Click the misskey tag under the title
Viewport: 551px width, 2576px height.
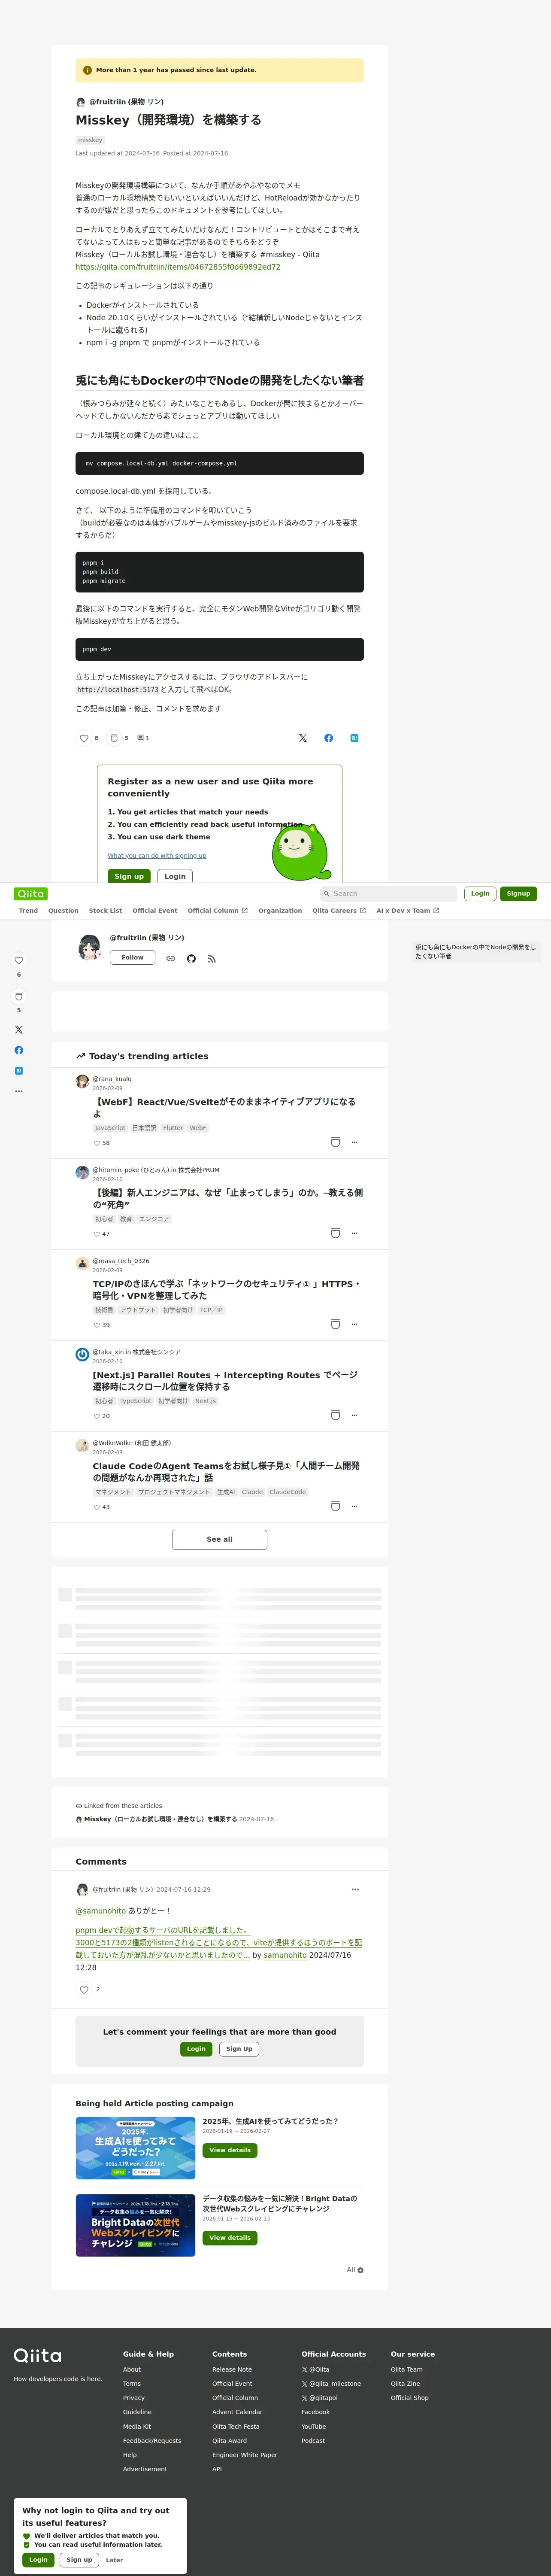point(90,140)
